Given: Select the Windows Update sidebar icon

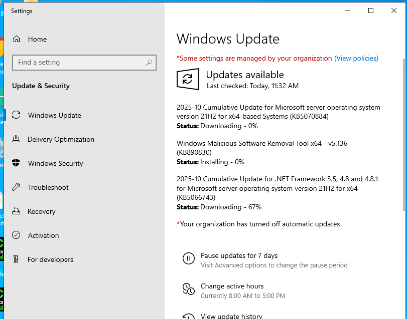Looking at the screenshot, I should [x=18, y=115].
